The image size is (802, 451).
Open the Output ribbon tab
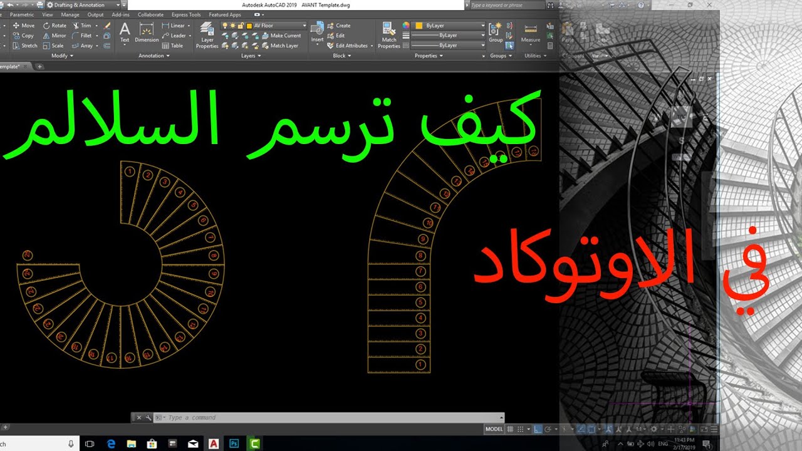tap(95, 14)
